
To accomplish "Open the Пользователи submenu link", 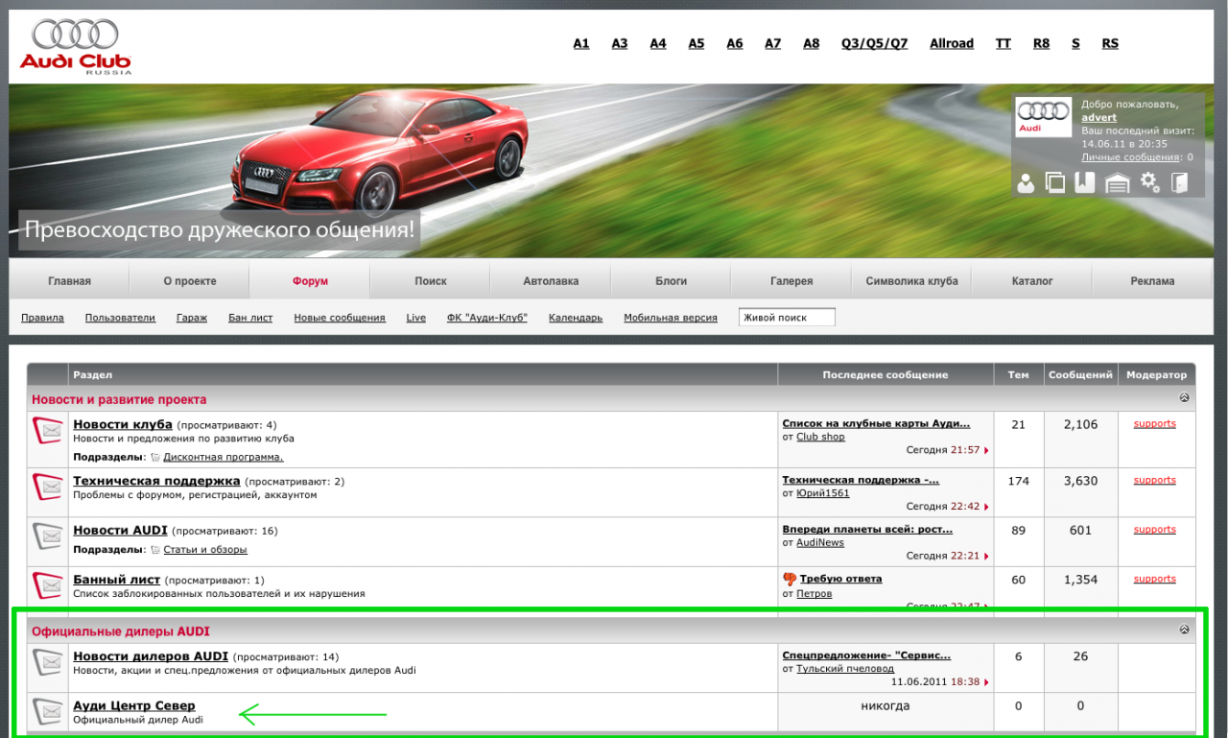I will pos(120,318).
